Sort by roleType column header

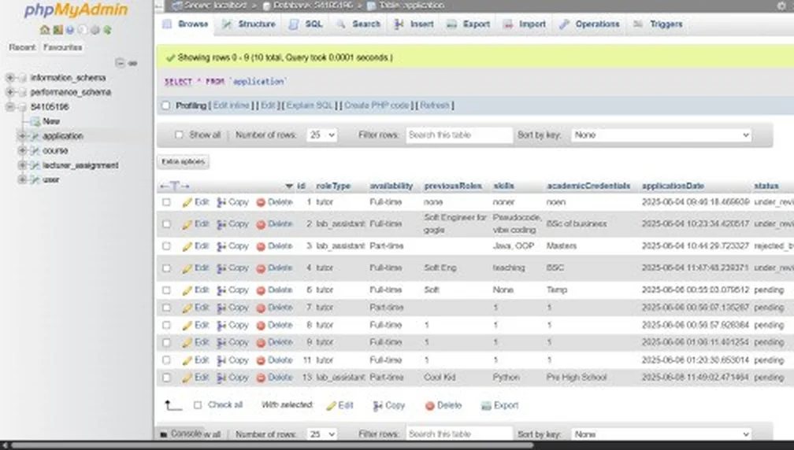click(333, 186)
